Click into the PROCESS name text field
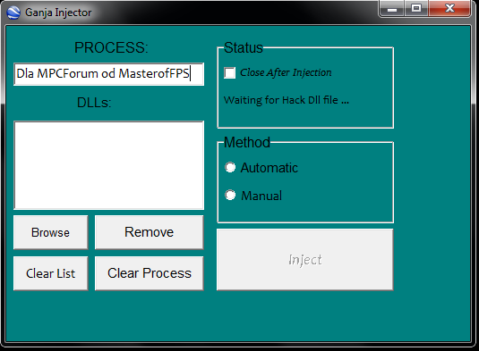Viewport: 479px width, 351px height. pos(108,74)
